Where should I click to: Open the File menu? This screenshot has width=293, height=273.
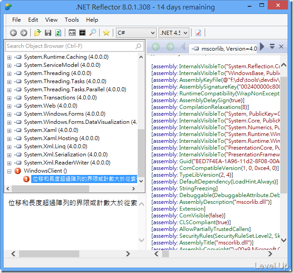(16, 20)
